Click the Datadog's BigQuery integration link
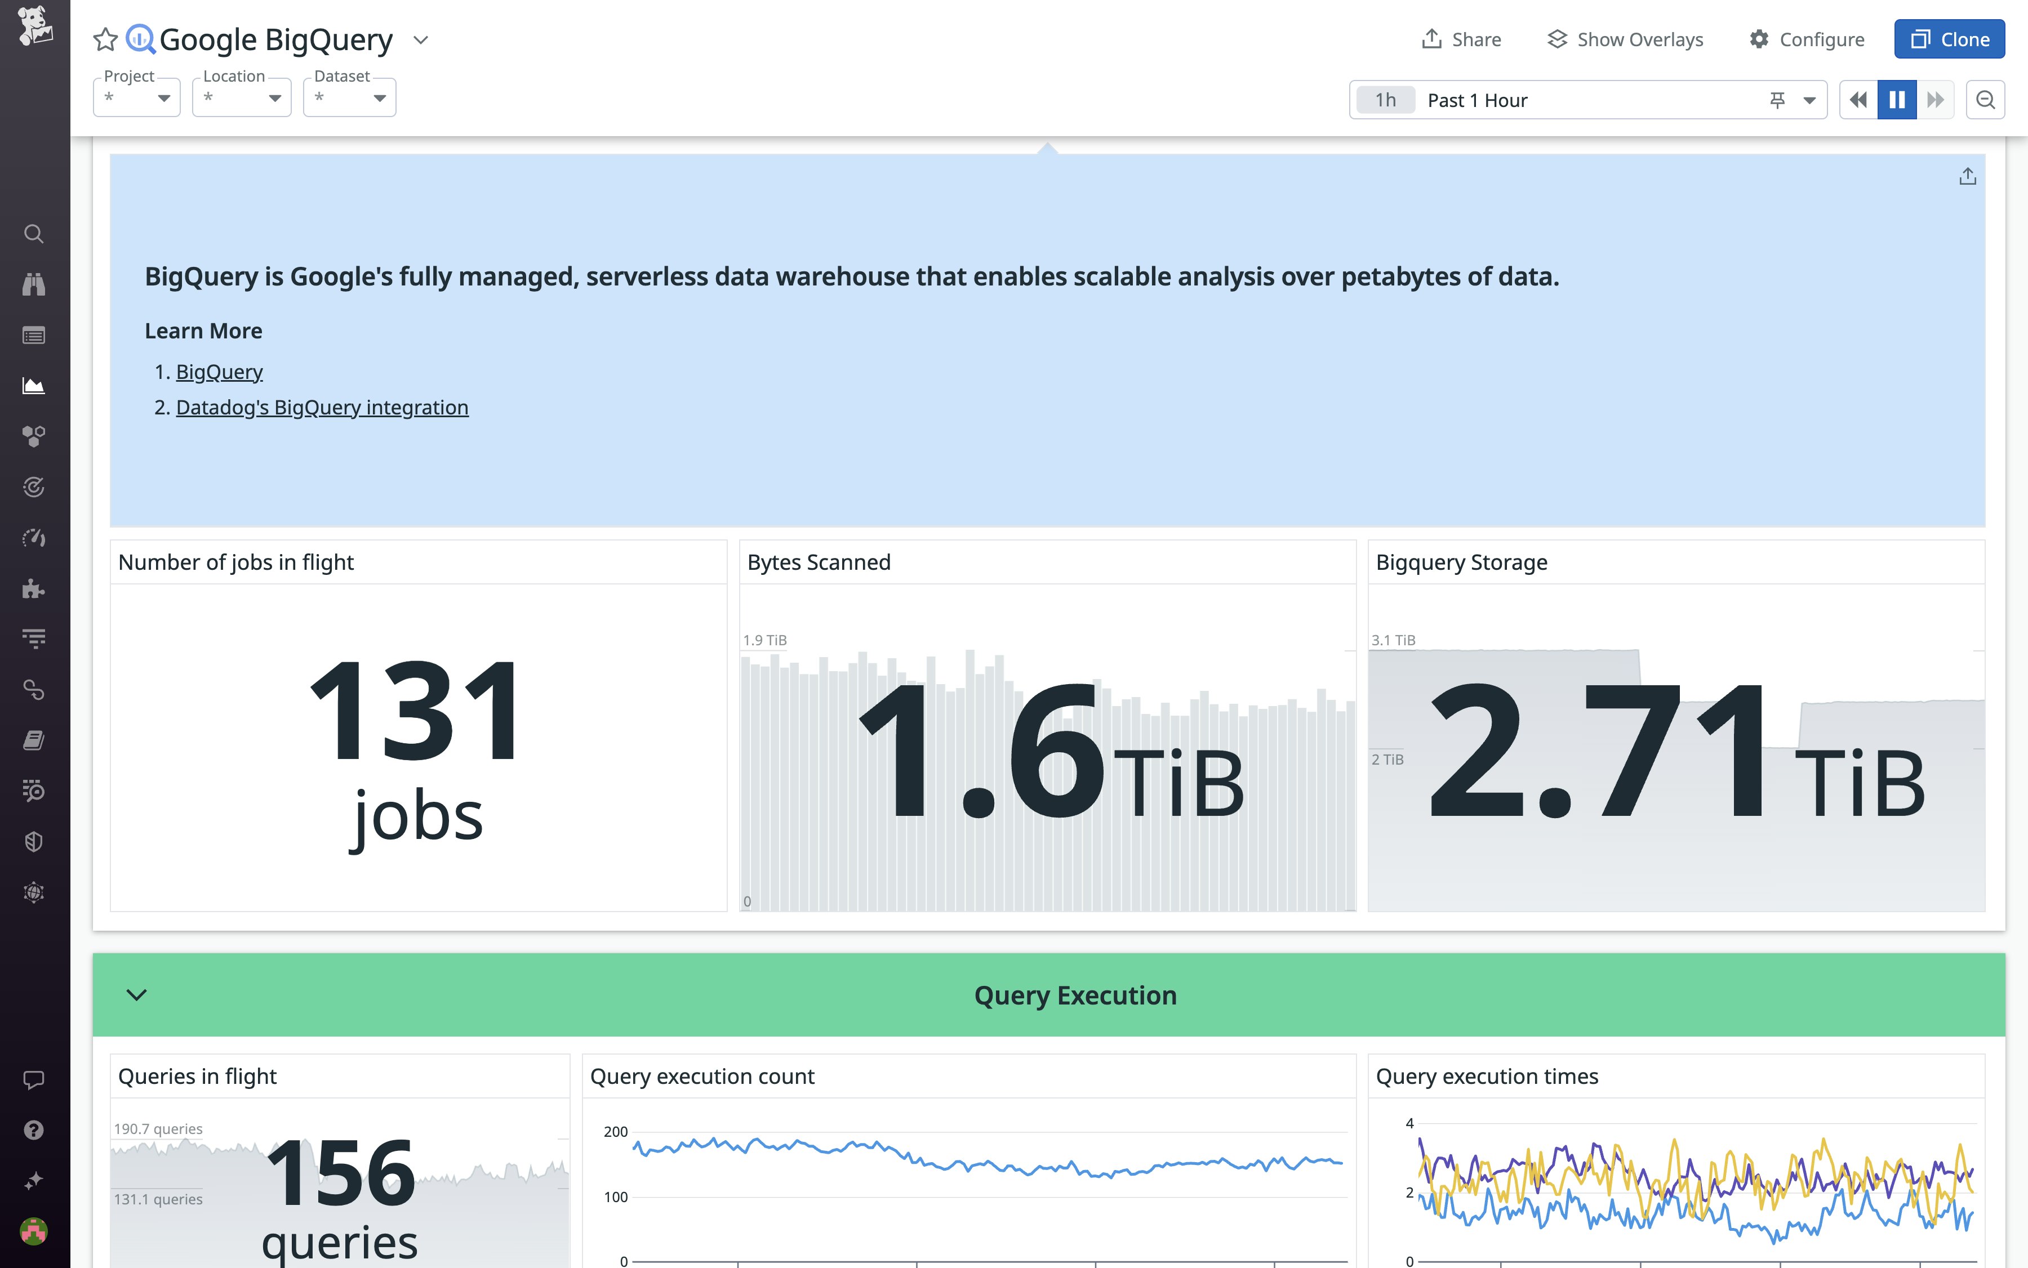Image resolution: width=2028 pixels, height=1268 pixels. pos(322,407)
